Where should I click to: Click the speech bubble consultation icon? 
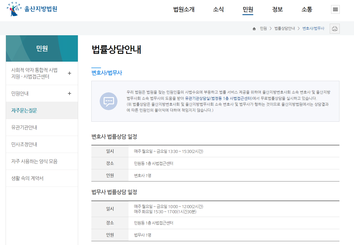coord(109,101)
